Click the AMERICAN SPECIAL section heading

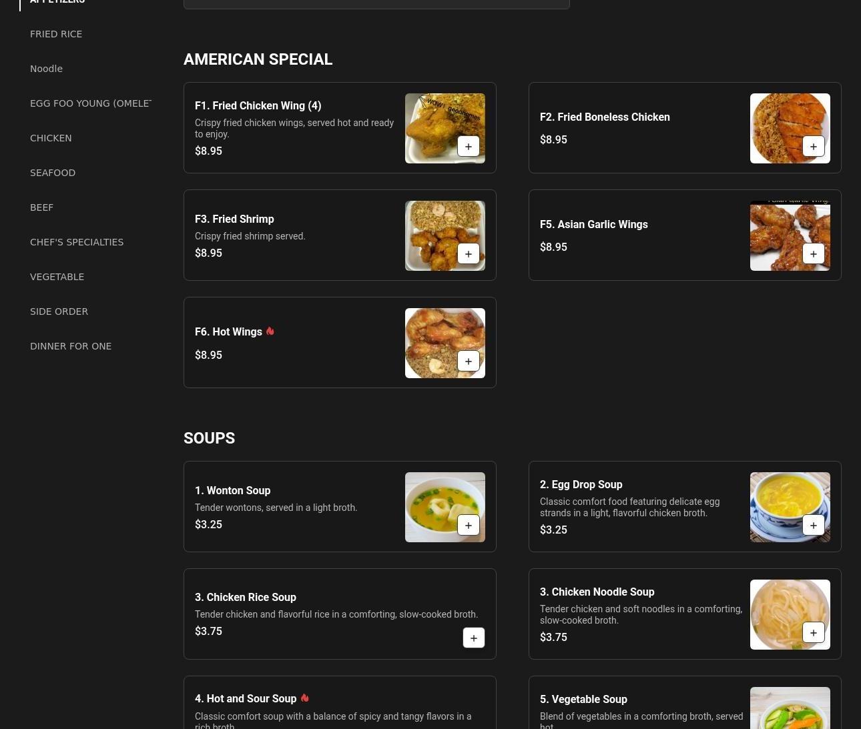pyautogui.click(x=258, y=59)
